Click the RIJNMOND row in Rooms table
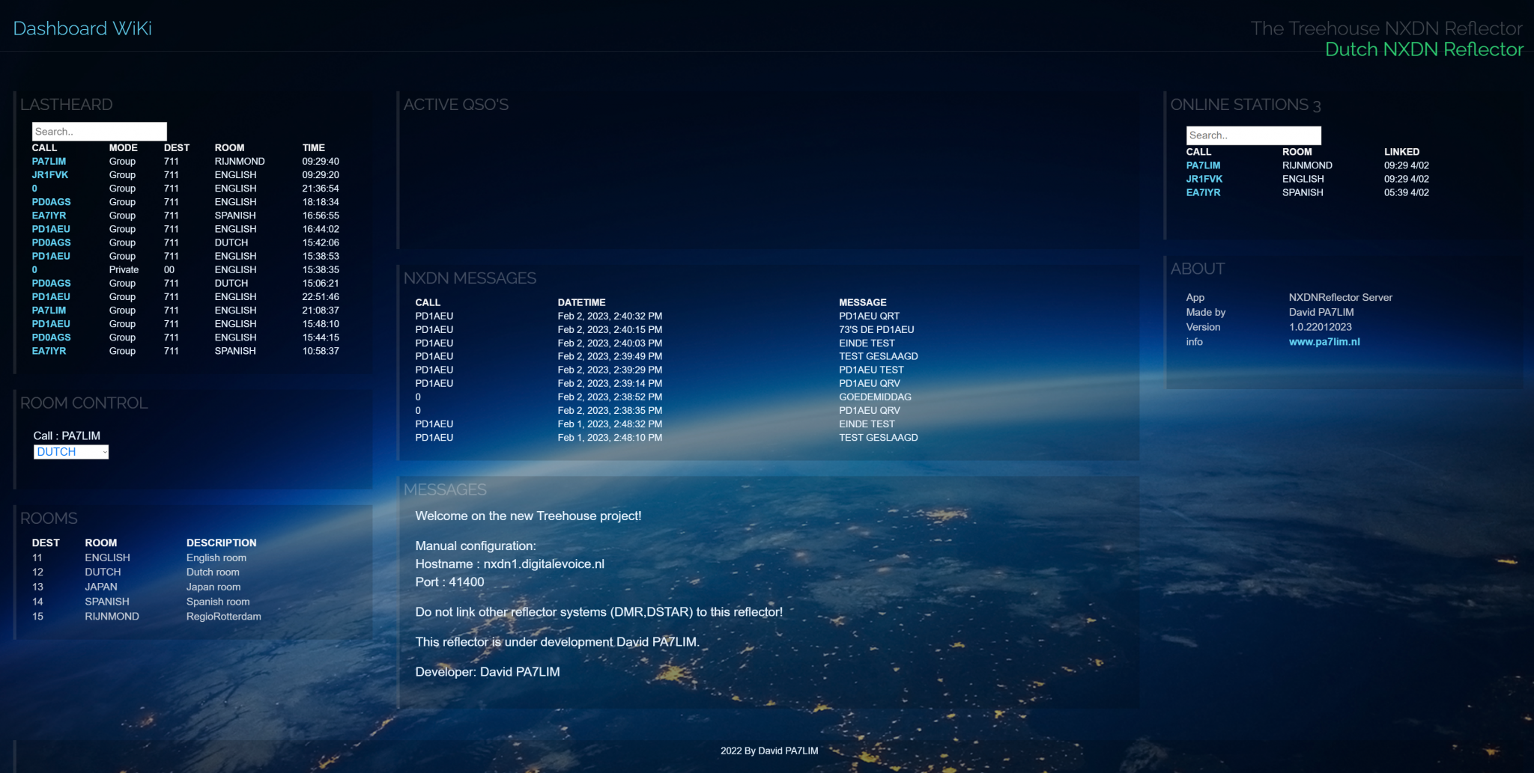The height and width of the screenshot is (773, 1534). (x=112, y=617)
